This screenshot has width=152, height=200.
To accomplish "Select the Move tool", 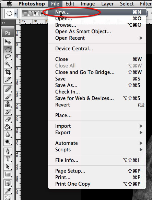I will coord(8,42).
